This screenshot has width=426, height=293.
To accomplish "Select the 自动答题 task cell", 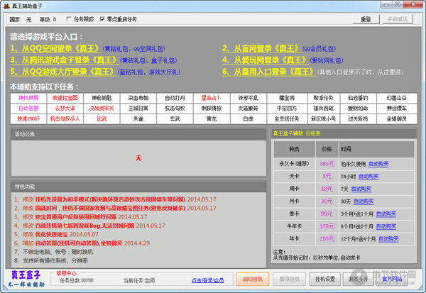I will [28, 109].
